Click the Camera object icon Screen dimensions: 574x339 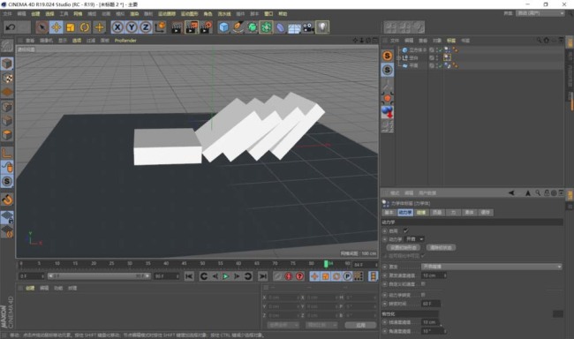[x=308, y=27]
